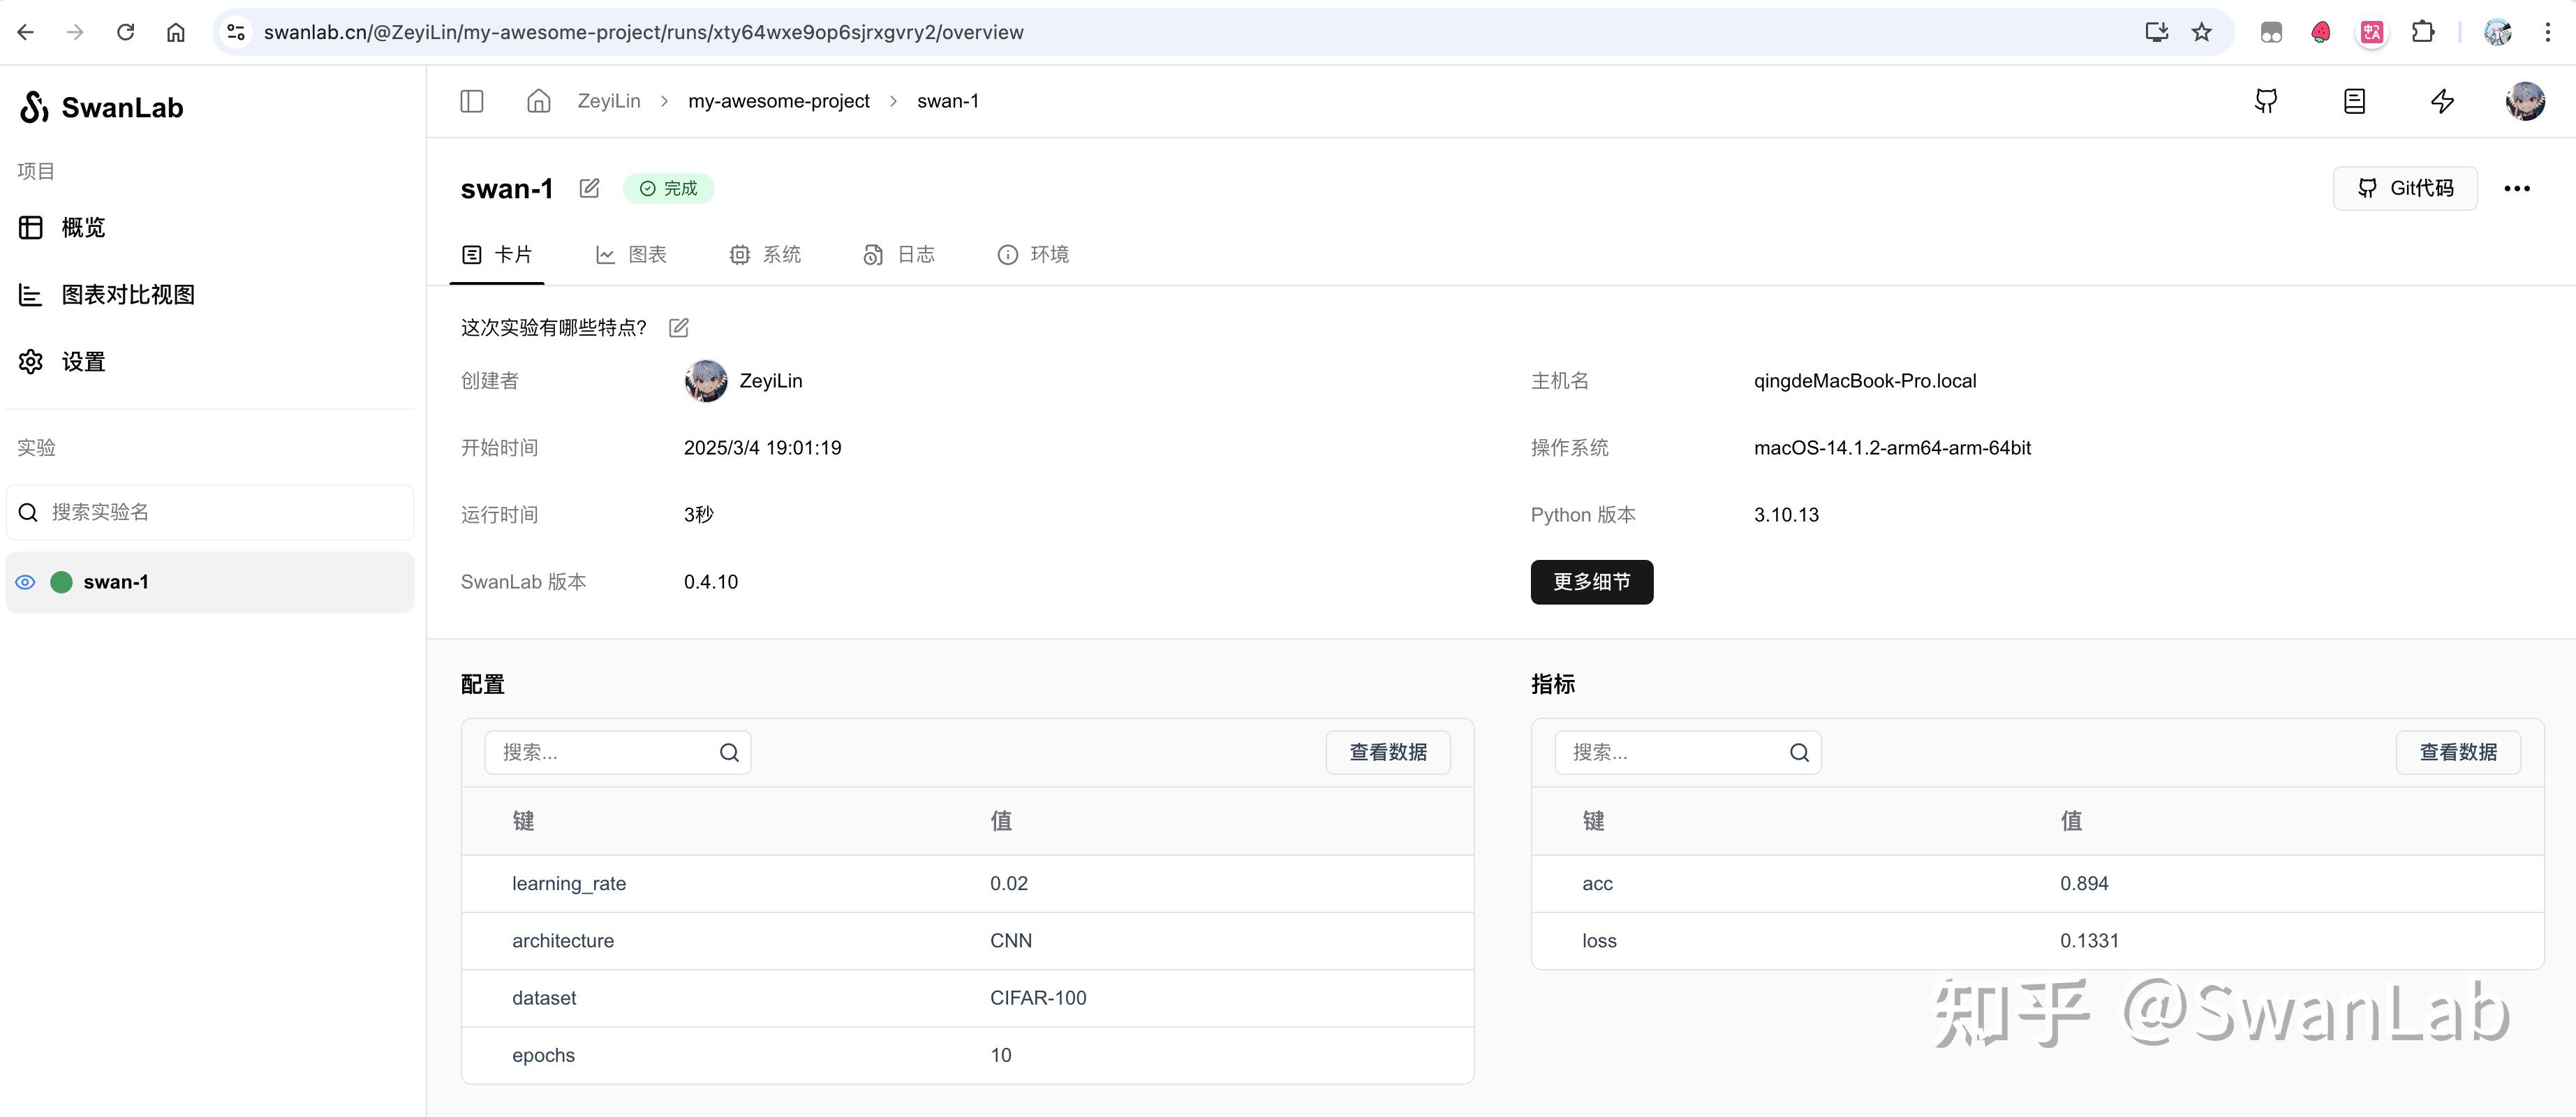Image resolution: width=2576 pixels, height=1117 pixels.
Task: Click the lightning bolt icon in header
Action: click(x=2442, y=101)
